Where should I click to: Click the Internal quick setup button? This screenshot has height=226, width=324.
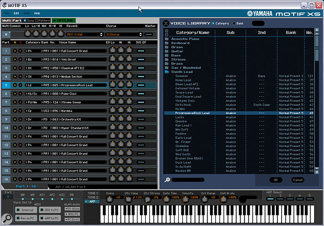click(26, 210)
